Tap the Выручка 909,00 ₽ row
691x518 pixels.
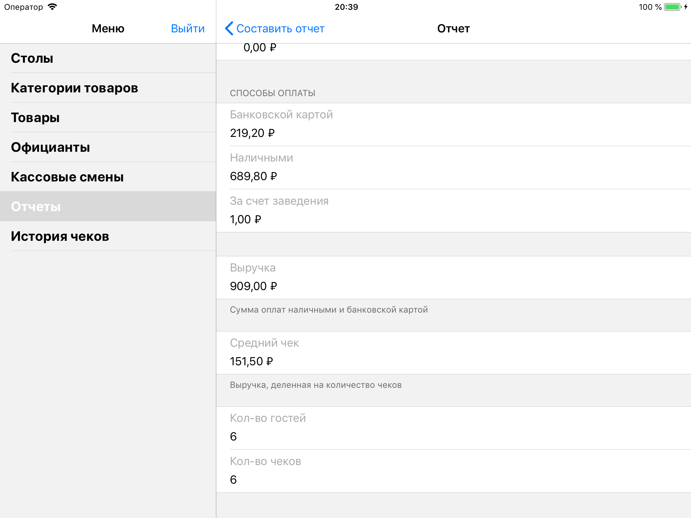point(453,277)
